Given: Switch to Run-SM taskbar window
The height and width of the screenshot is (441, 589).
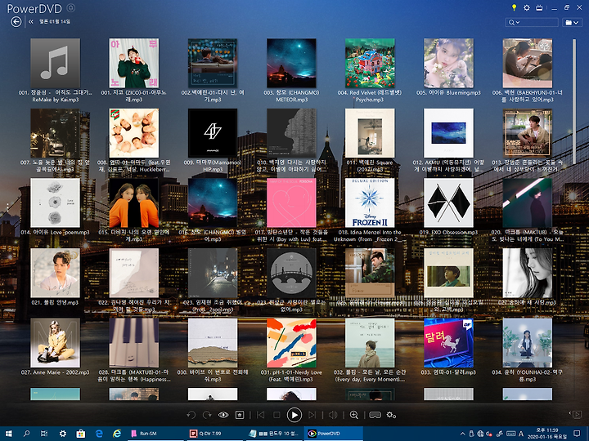Looking at the screenshot, I should pyautogui.click(x=155, y=434).
